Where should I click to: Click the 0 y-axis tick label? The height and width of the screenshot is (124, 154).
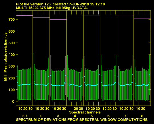pos(13,101)
